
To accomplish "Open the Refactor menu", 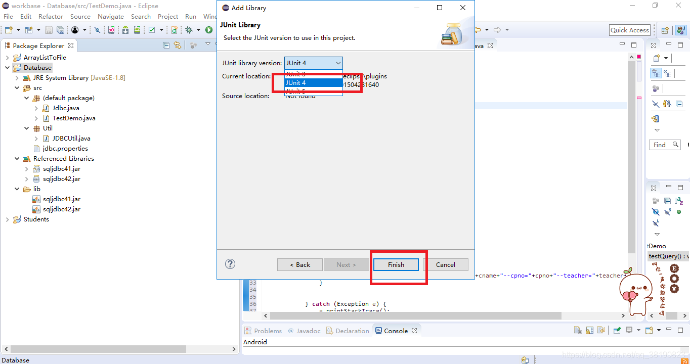I will click(51, 16).
